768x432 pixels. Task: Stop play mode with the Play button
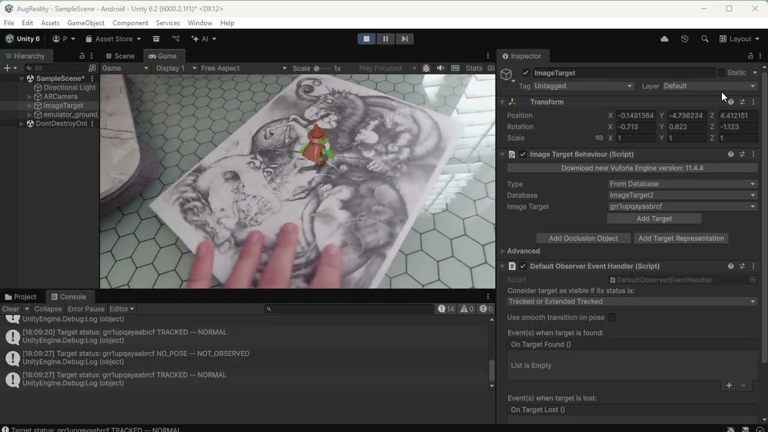[x=366, y=38]
